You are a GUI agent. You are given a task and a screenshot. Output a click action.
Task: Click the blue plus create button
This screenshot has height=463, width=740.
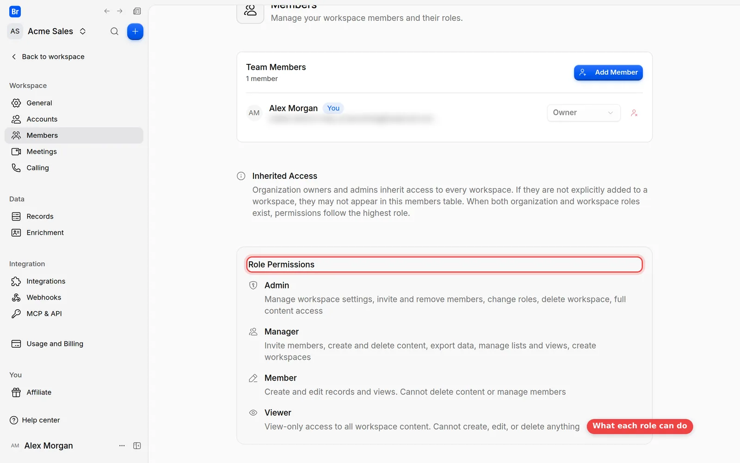(x=135, y=31)
